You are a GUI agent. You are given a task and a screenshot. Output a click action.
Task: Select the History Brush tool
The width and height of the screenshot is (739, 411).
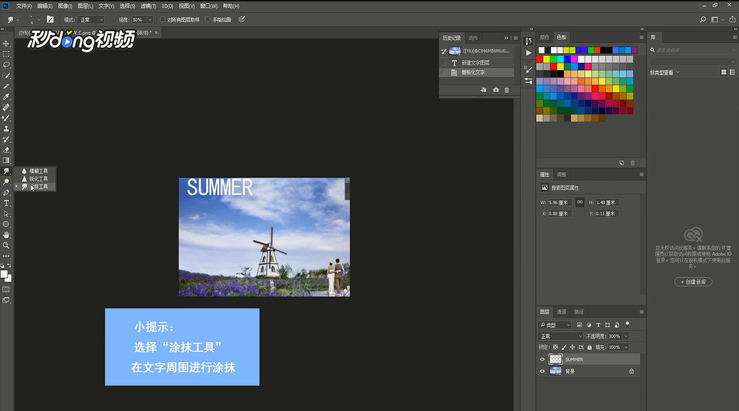tap(6, 139)
